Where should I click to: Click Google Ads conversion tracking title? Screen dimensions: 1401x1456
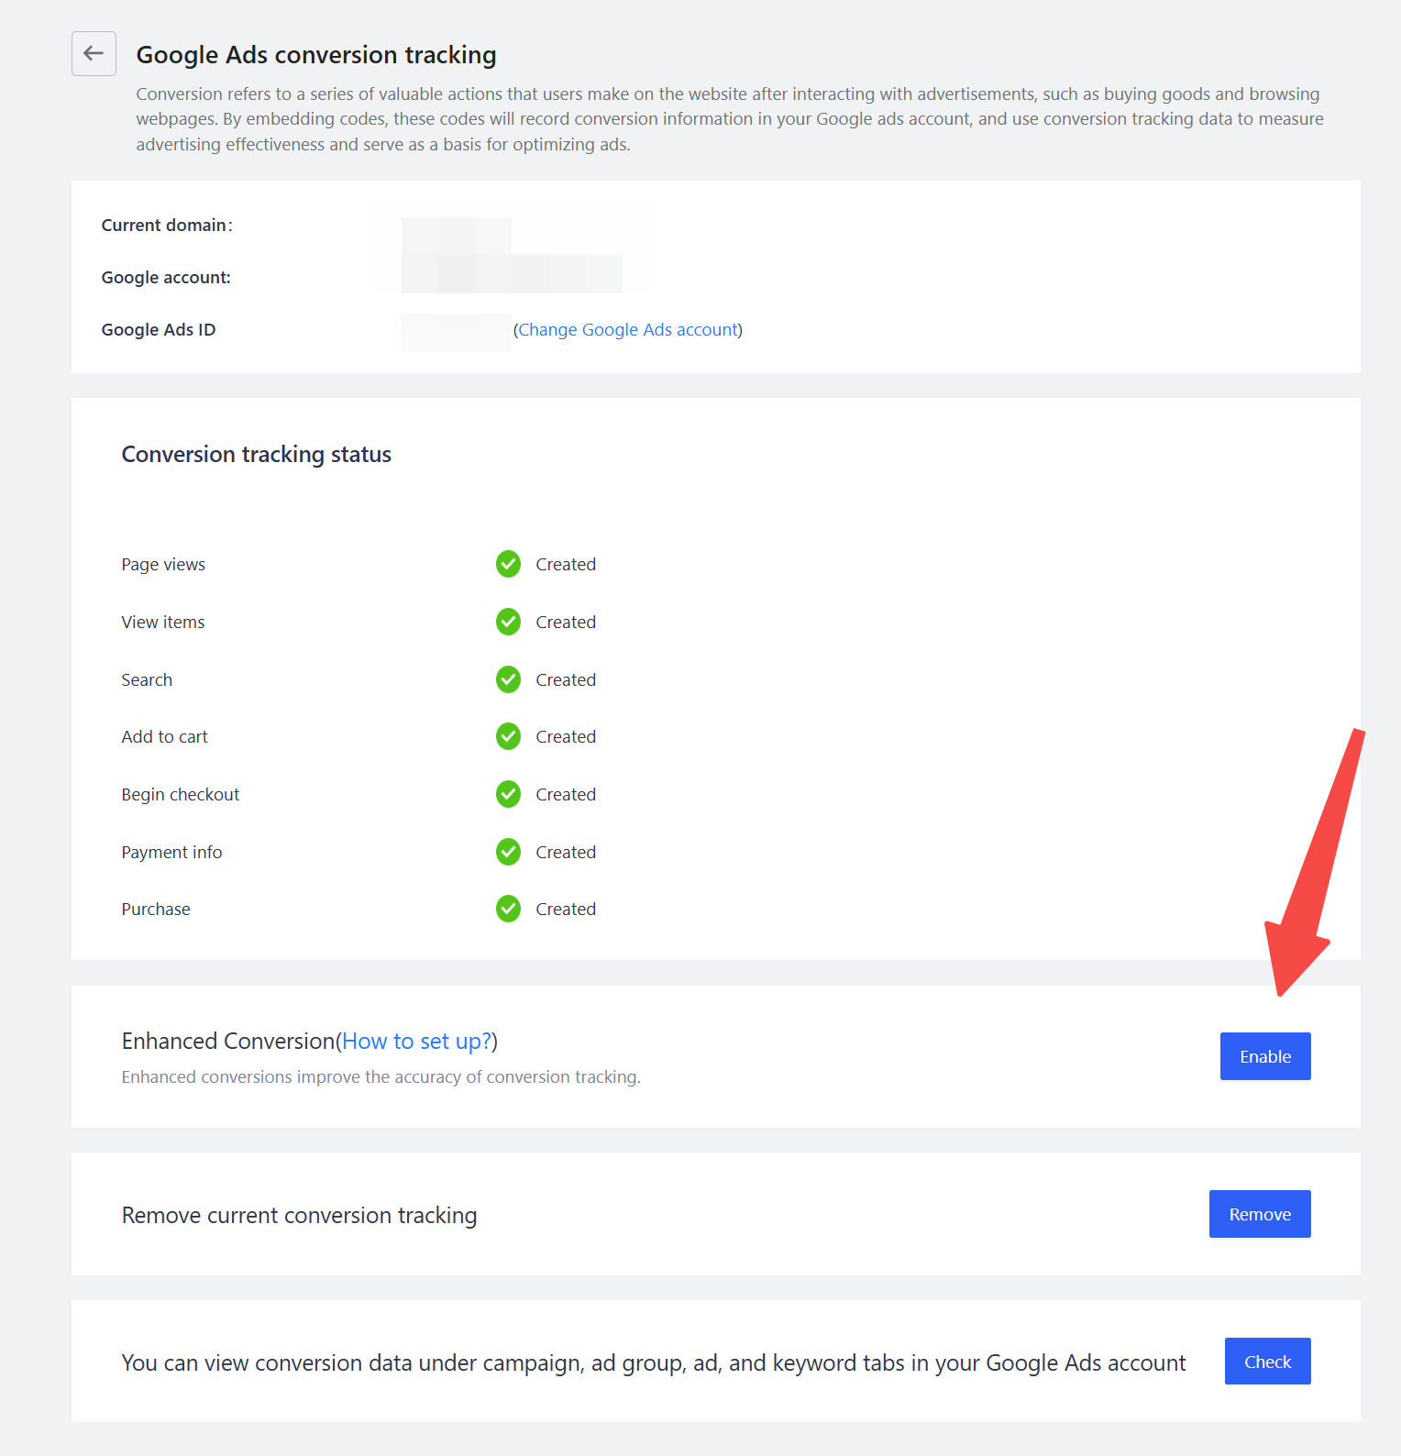316,55
